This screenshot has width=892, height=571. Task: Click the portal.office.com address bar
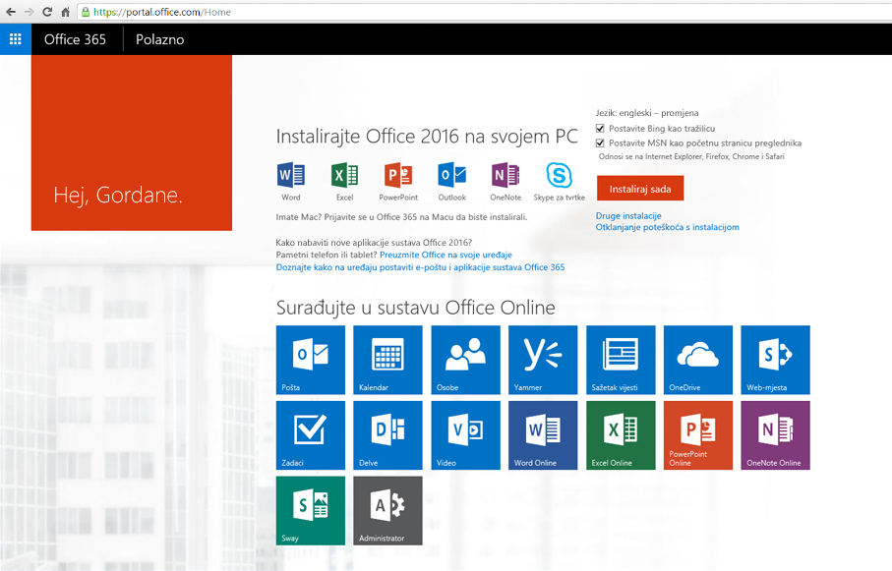485,12
